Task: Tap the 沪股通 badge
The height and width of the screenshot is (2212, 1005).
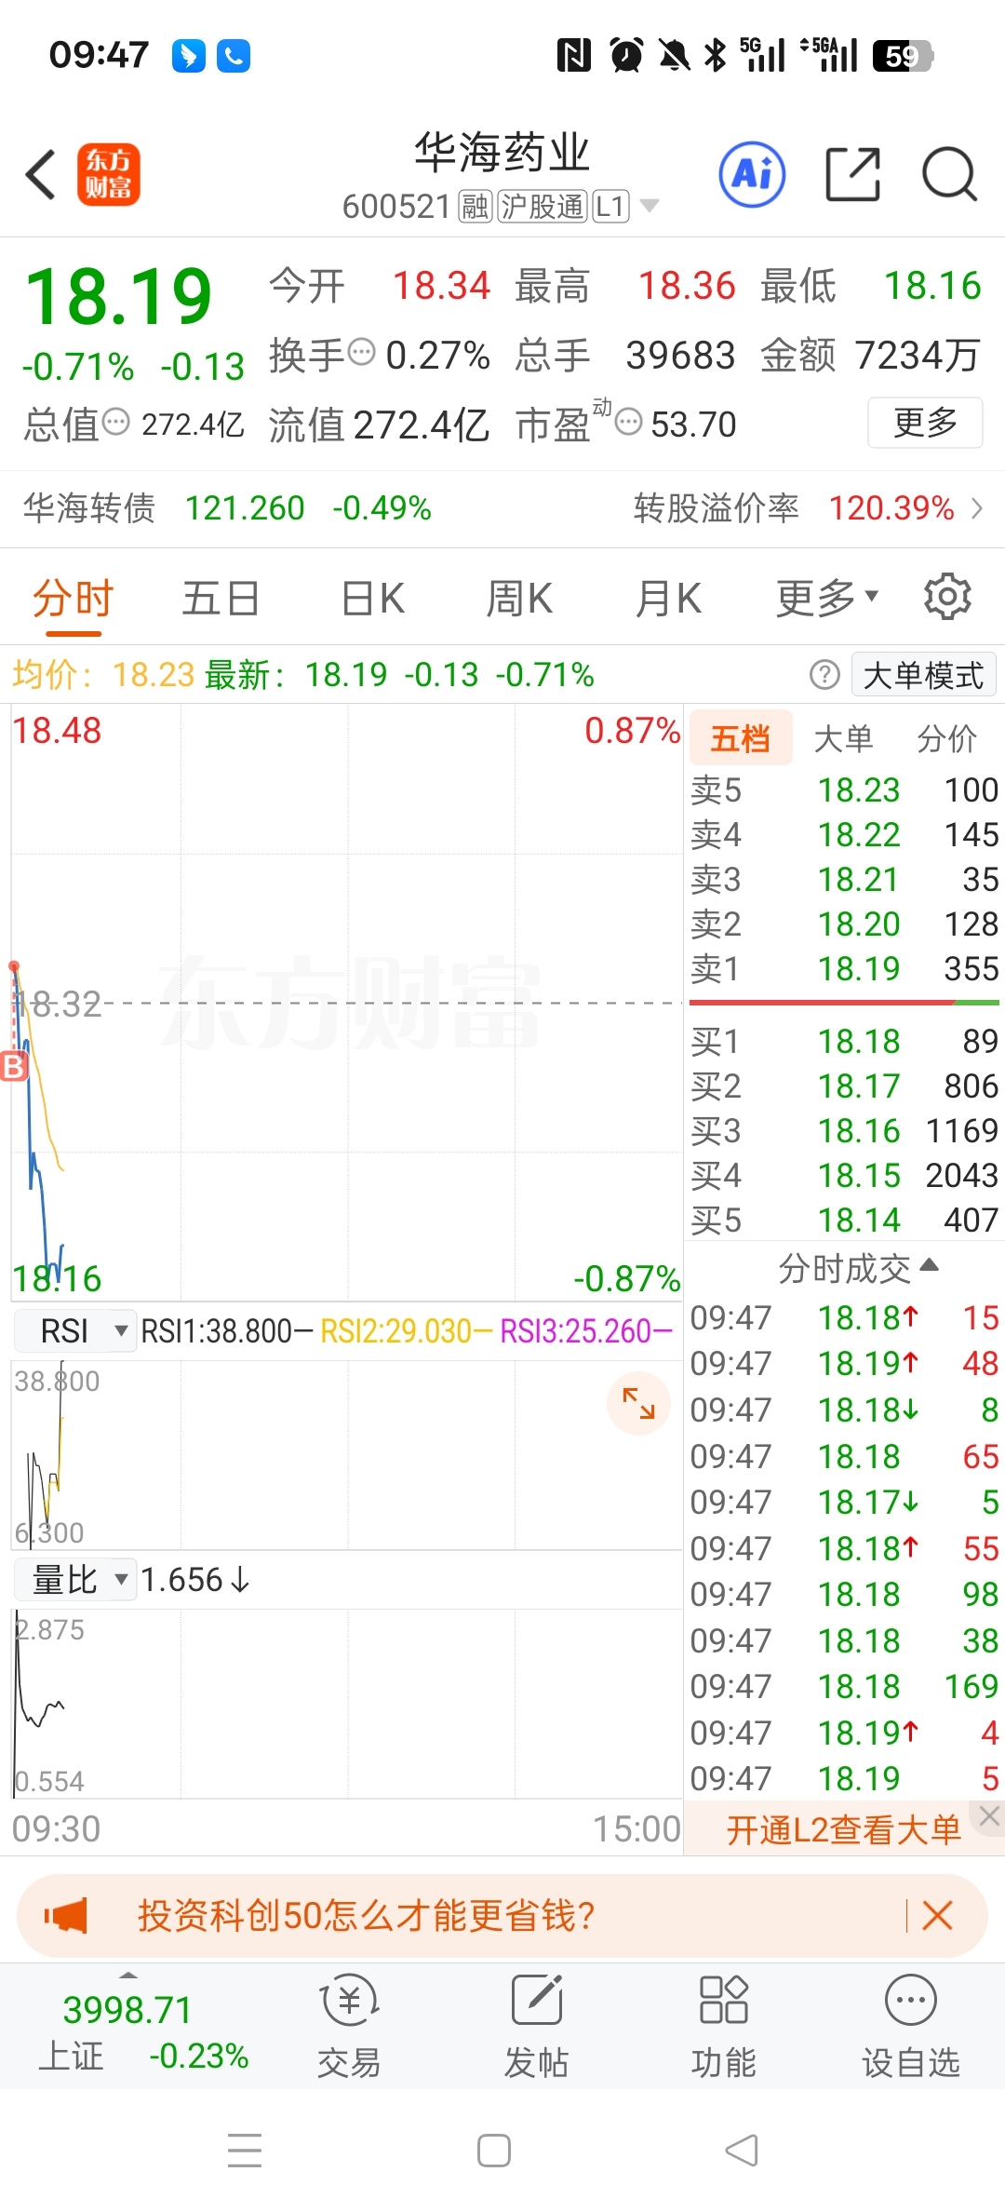Action: click(543, 206)
